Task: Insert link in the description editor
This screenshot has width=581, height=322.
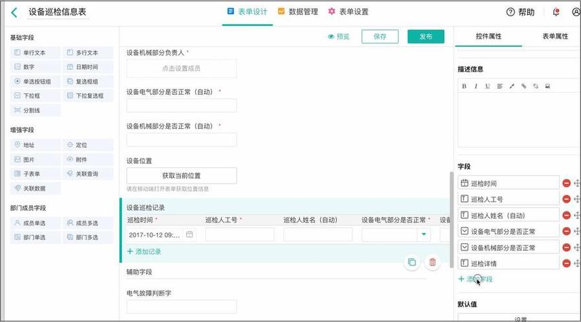Action: [x=523, y=86]
